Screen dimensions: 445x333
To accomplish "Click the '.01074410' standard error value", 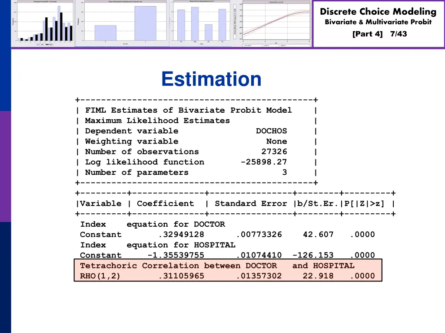I will coord(259,255).
